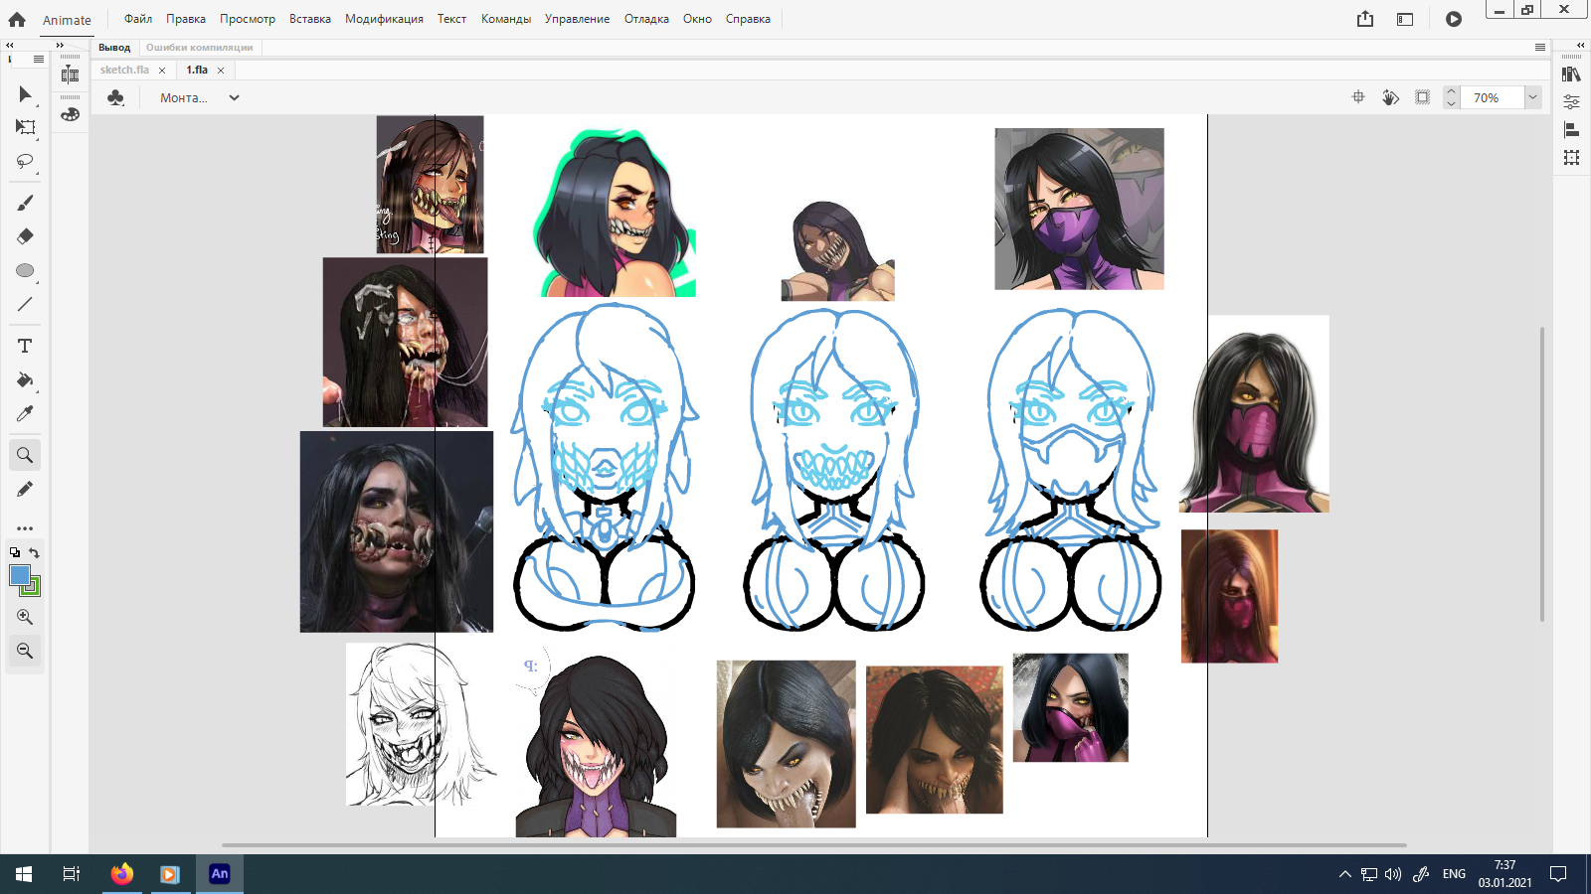Viewport: 1591px width, 894px height.
Task: Select the Paint Bucket tool
Action: [x=25, y=379]
